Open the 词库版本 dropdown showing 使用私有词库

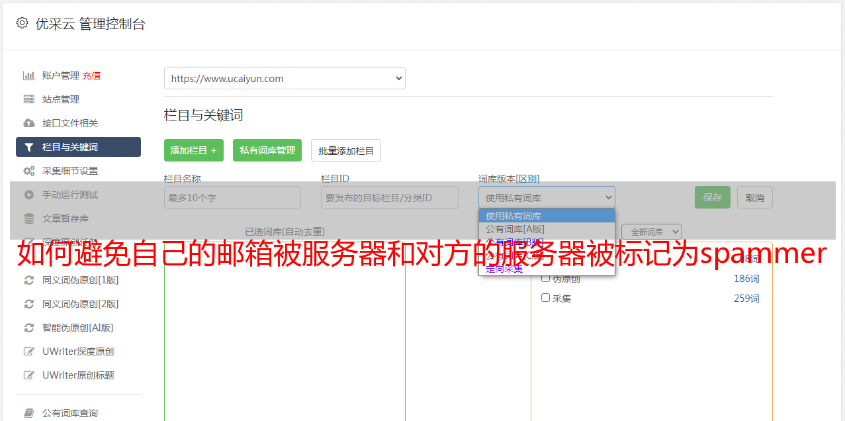click(x=547, y=197)
